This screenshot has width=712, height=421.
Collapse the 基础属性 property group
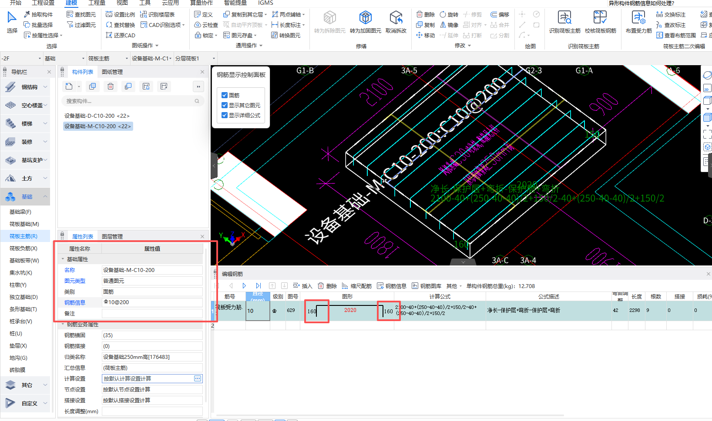(63, 259)
